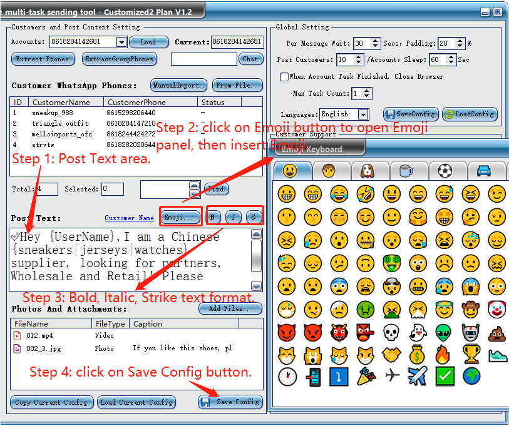Apply Italic text format
509x426 pixels.
coord(234,217)
